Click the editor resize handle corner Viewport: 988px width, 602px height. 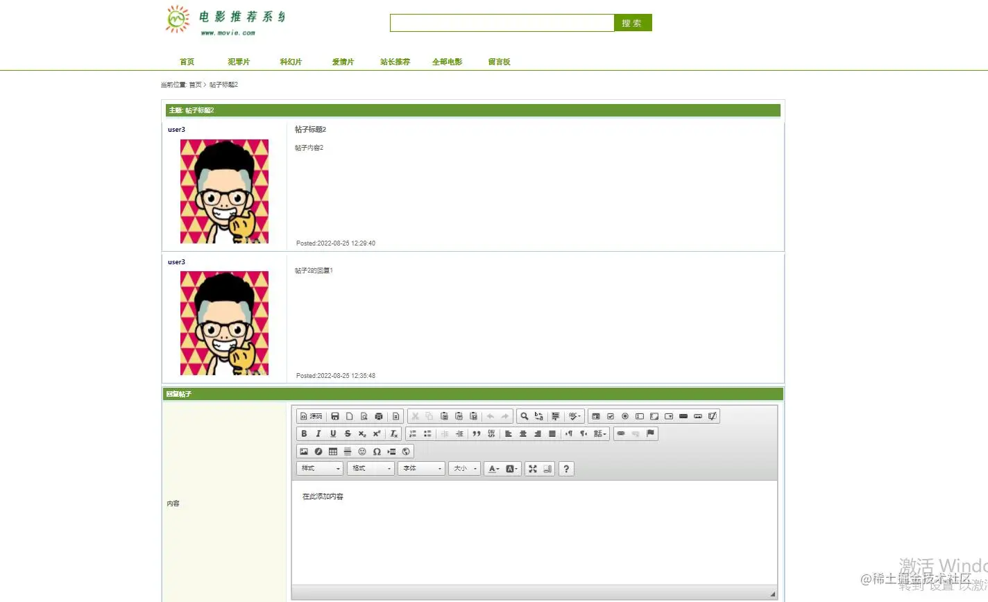tap(772, 594)
